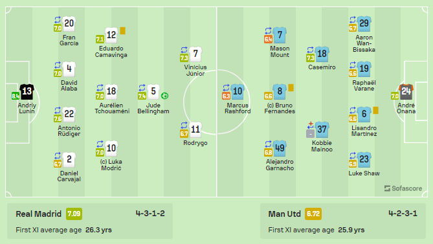433x244 pixels.
Task: Click Andriy Lunin's black number 13 jersey
Action: [x=27, y=92]
